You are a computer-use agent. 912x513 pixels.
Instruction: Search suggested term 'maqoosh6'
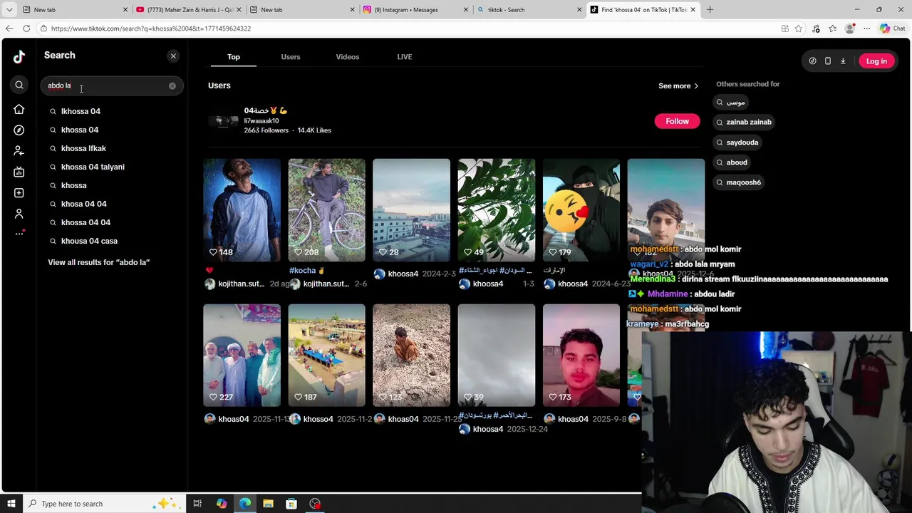(x=739, y=182)
